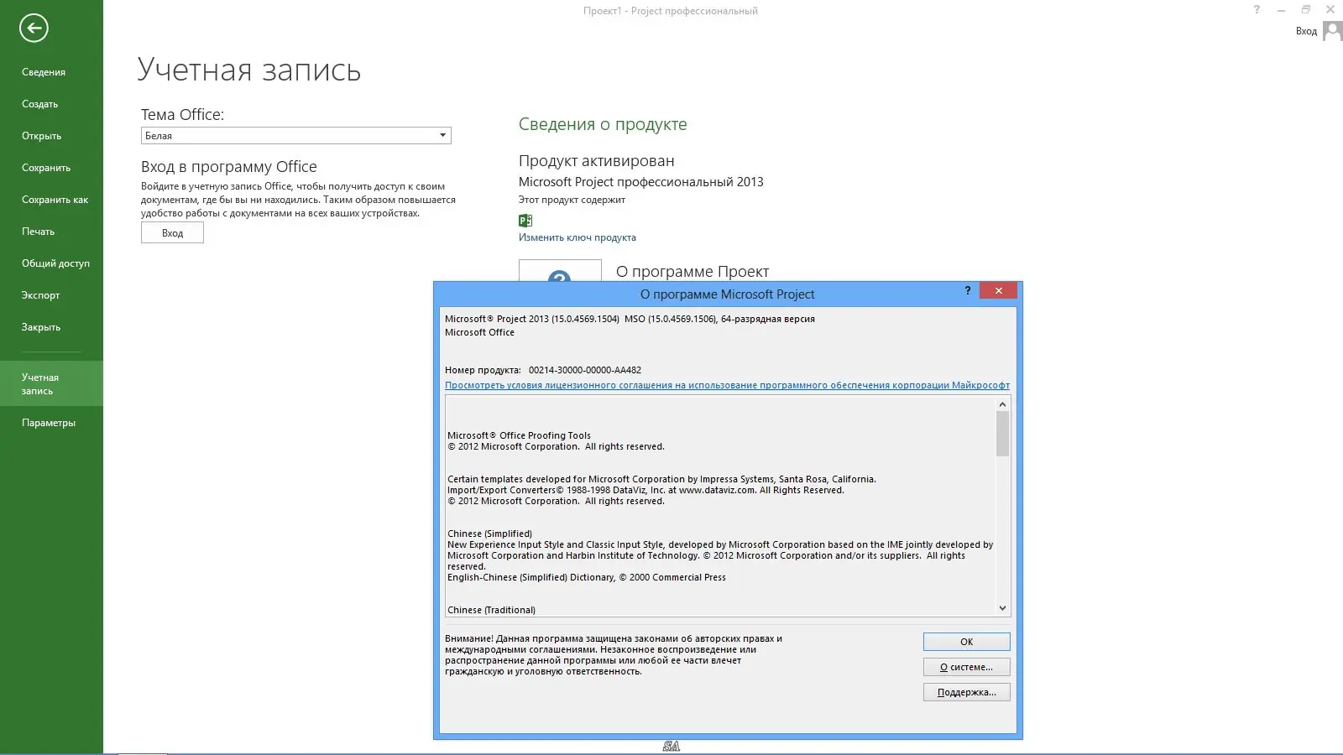Click the user avatar icon at top right
Screen dimensions: 1343x755
[1332, 31]
